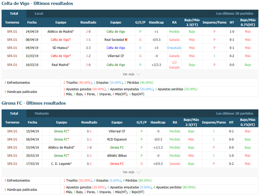Click the 3-3 result at SD Huesca
The width and height of the screenshot is (260, 196).
[88, 48]
